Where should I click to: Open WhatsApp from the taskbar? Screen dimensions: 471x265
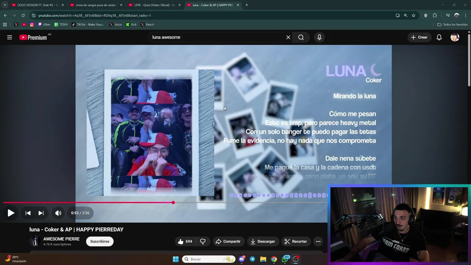click(x=285, y=259)
